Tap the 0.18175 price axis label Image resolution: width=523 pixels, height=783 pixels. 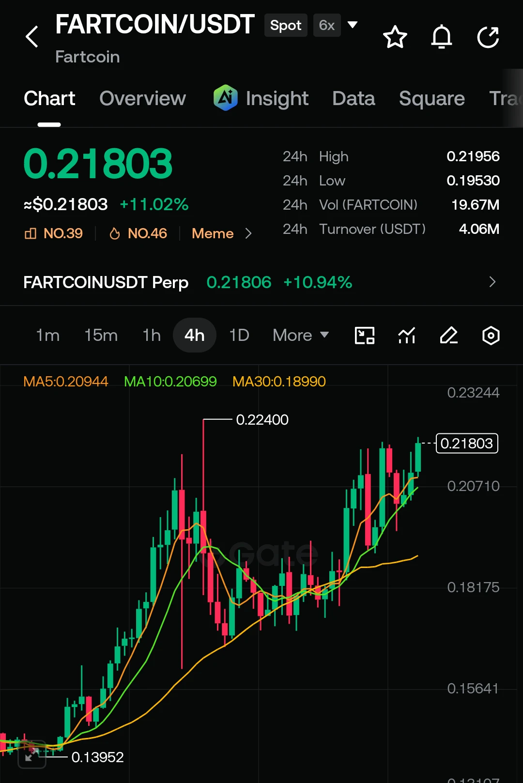coord(473,587)
